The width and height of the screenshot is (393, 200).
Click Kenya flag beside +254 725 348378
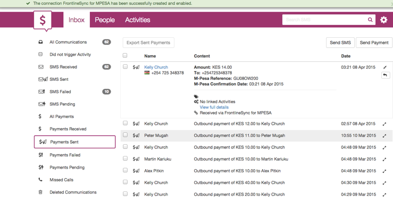click(147, 73)
